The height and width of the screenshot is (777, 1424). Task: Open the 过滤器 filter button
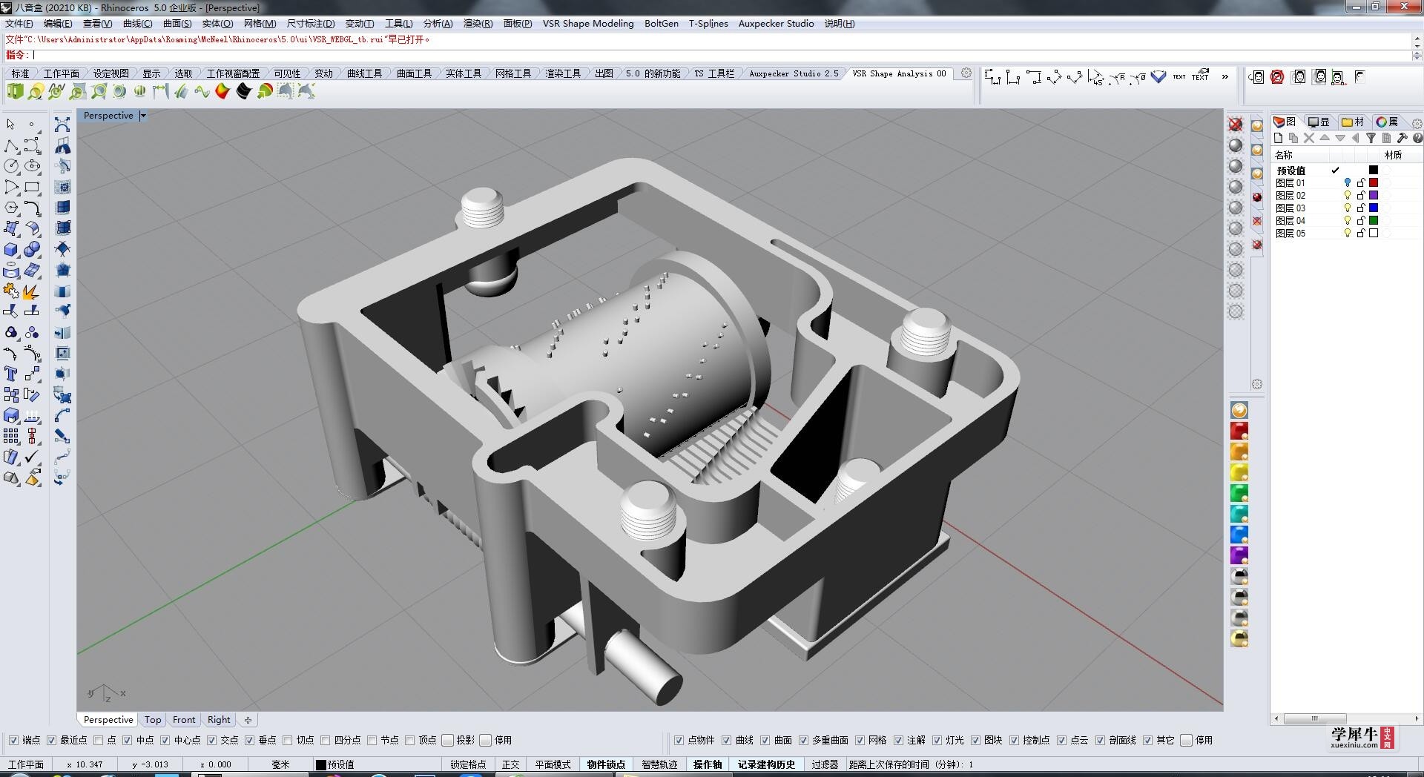point(825,764)
